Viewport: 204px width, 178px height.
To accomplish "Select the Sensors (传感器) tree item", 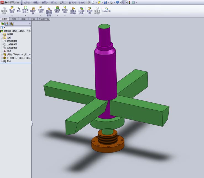I will coord(8,34).
